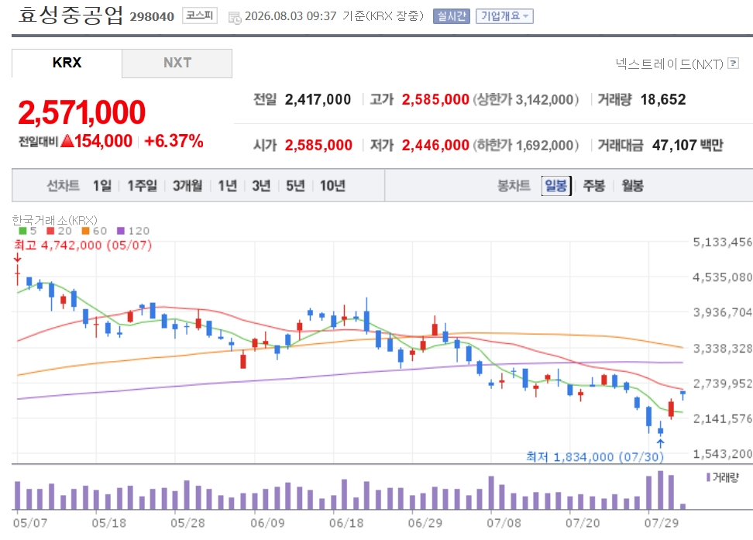Show the 10년 line chart
753x540 pixels.
click(333, 185)
